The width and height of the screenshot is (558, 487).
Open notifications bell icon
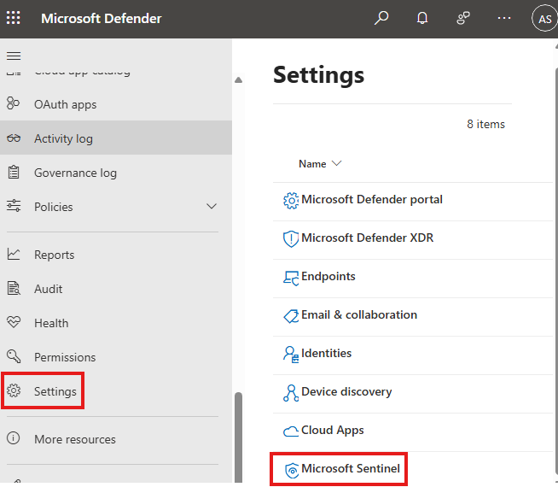(422, 18)
